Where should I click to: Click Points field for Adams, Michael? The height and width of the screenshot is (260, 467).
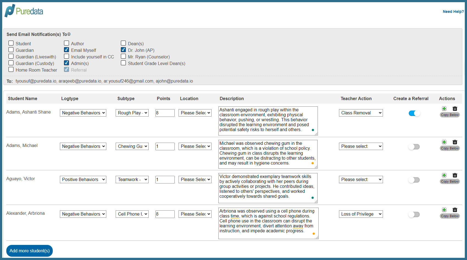coord(165,146)
